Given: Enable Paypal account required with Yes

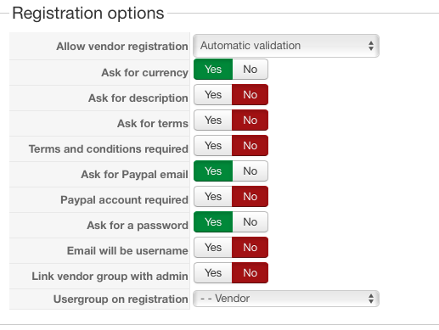Looking at the screenshot, I should point(213,197).
